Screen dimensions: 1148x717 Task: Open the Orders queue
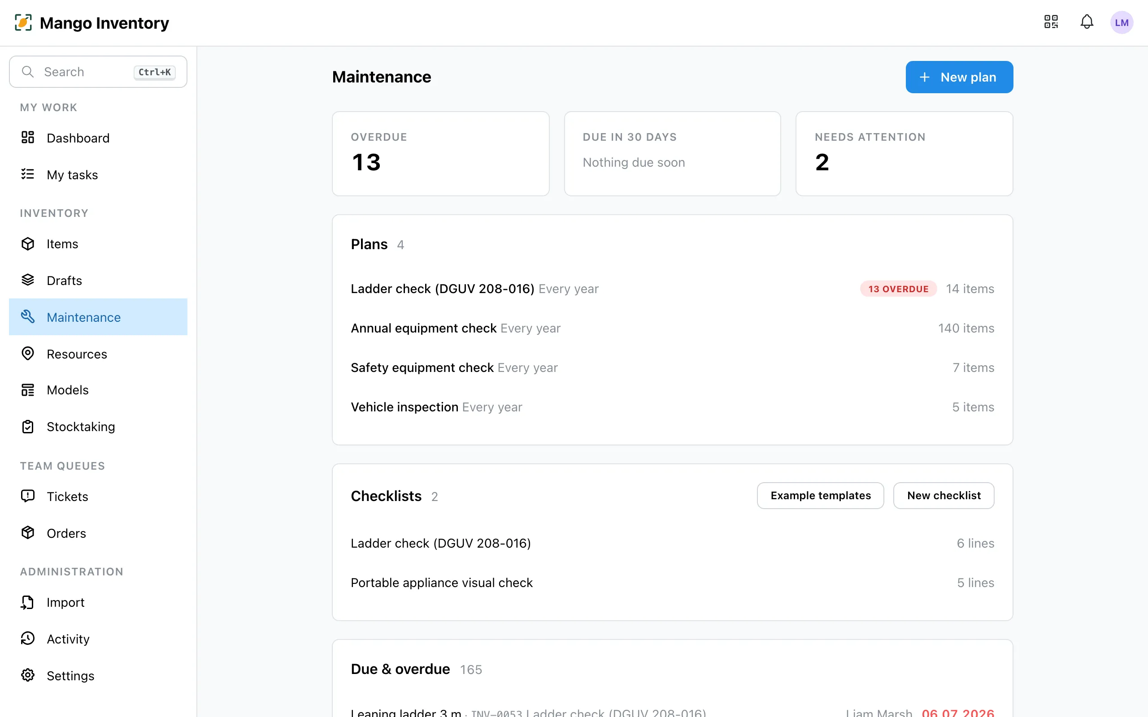98,532
